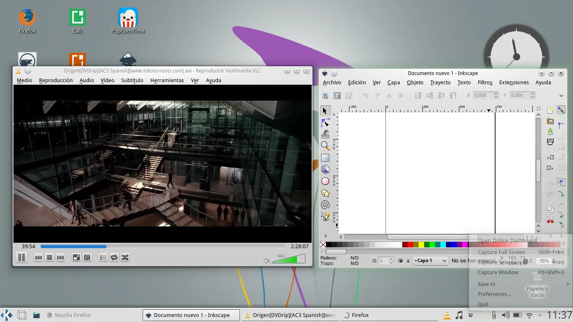Toggle VLC loop mode
573x322 pixels.
point(114,257)
